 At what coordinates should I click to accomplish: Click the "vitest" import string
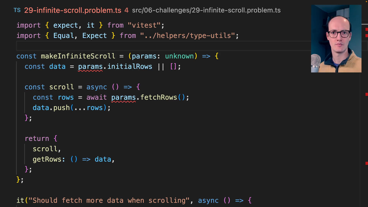[x=146, y=25]
